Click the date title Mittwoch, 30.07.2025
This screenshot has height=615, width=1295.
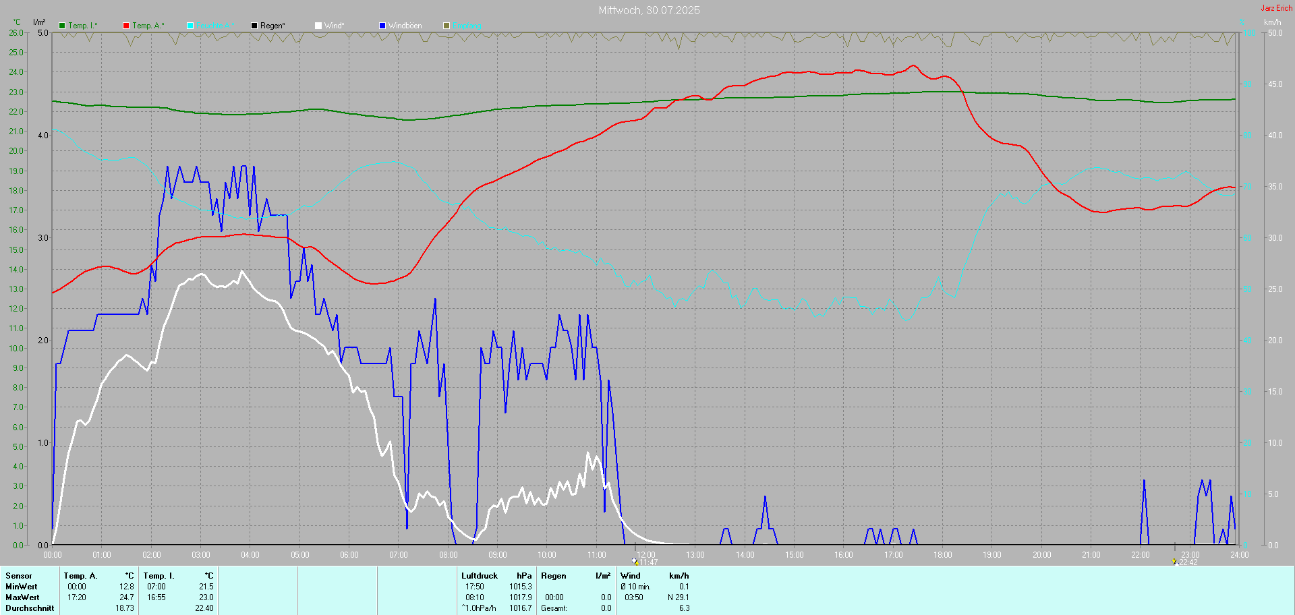tap(649, 10)
